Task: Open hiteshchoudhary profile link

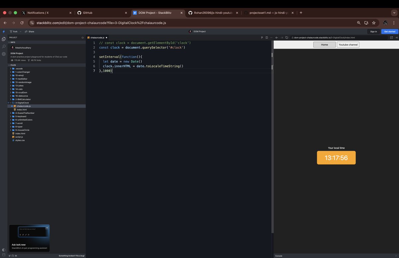Action: point(22,48)
